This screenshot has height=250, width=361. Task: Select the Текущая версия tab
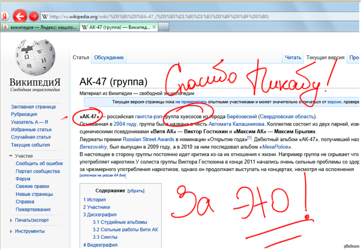pos(325,58)
